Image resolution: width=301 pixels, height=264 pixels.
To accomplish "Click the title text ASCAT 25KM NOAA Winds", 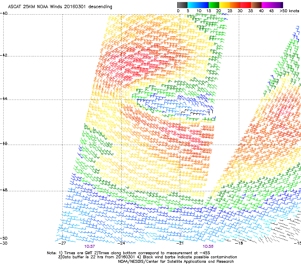I will tap(35, 6).
